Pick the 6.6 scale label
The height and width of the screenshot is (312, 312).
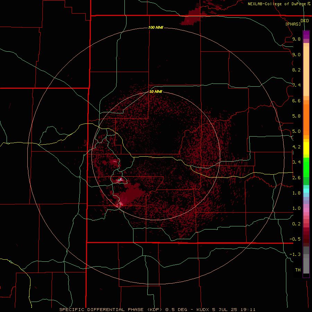coord(296,101)
